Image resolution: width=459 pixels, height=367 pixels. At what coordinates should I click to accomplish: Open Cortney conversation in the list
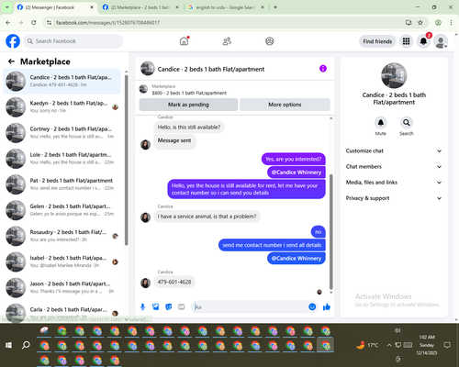(62, 133)
